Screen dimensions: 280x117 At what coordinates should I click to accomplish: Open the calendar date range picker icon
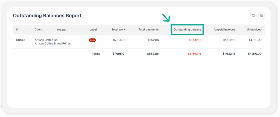pos(253,16)
